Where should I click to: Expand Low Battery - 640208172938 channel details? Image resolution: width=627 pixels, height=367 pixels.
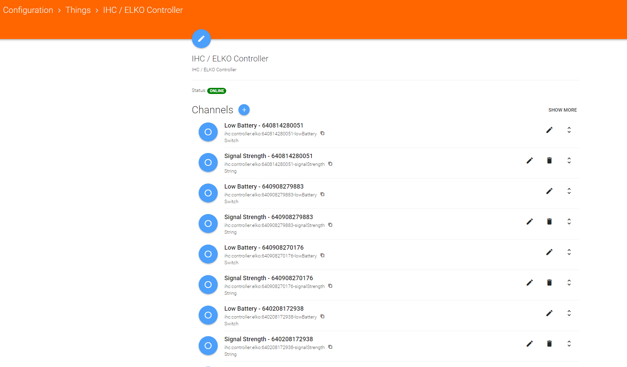click(x=569, y=313)
